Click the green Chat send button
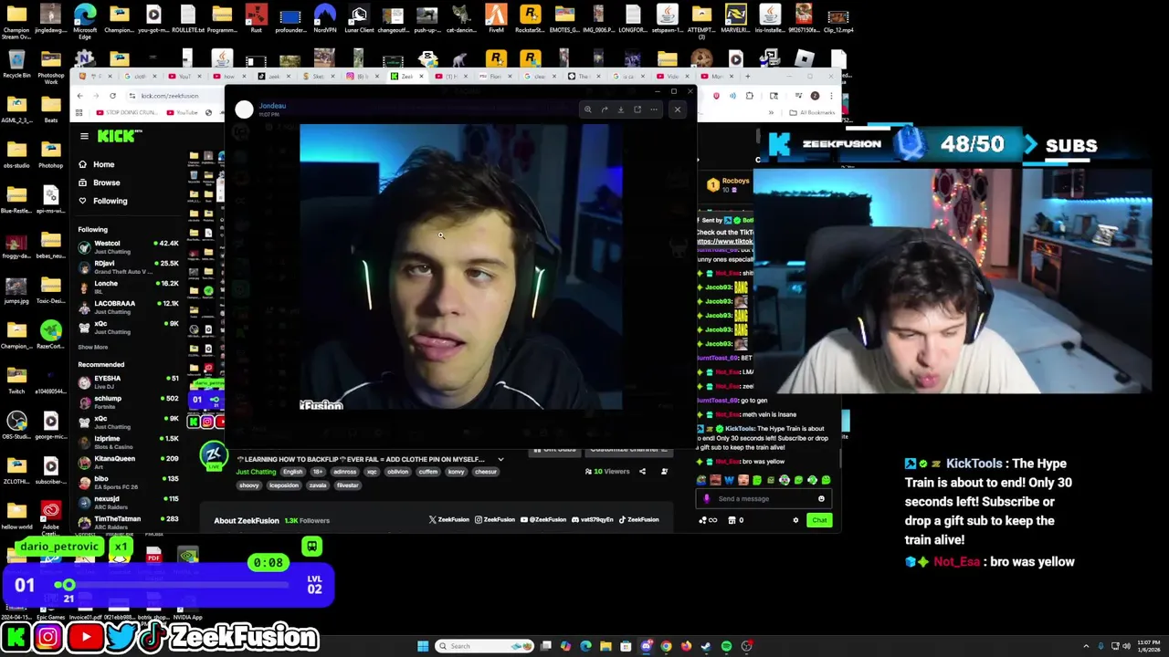 pyautogui.click(x=819, y=520)
